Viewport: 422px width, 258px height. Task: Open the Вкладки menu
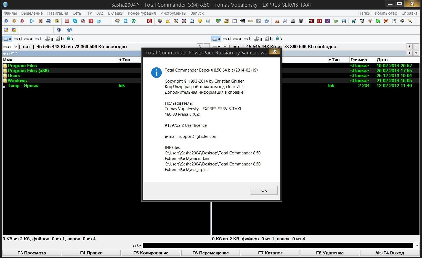click(x=115, y=13)
